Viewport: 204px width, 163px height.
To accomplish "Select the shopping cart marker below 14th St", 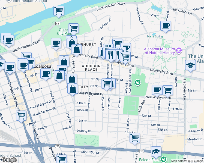I will click(135, 138).
